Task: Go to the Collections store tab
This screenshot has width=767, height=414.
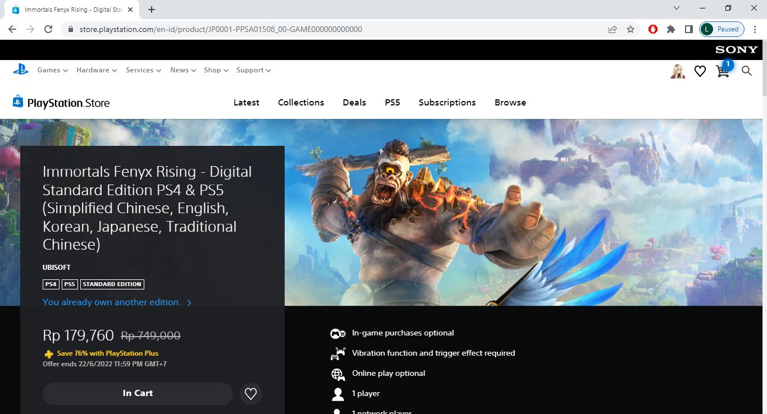Action: 301,103
